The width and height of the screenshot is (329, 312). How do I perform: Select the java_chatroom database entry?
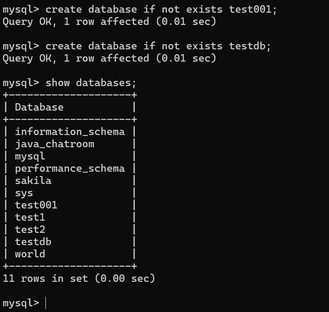54,144
